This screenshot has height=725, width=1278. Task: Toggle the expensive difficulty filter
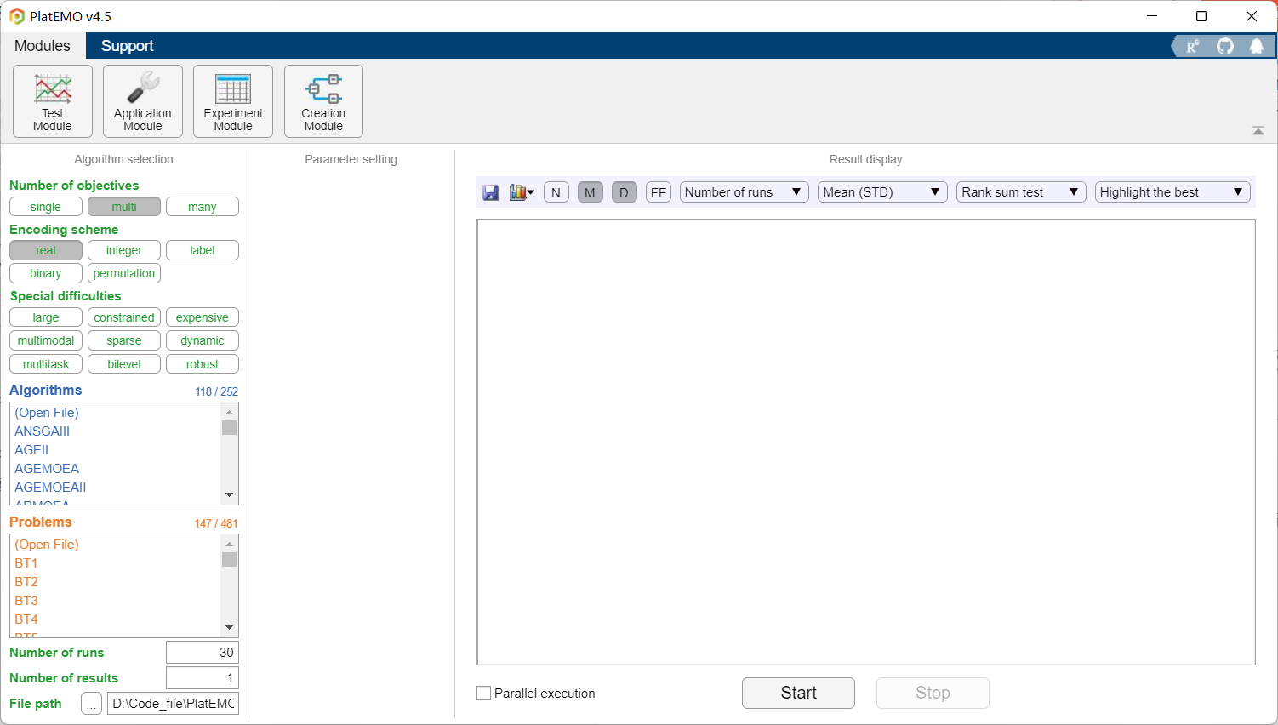point(203,317)
